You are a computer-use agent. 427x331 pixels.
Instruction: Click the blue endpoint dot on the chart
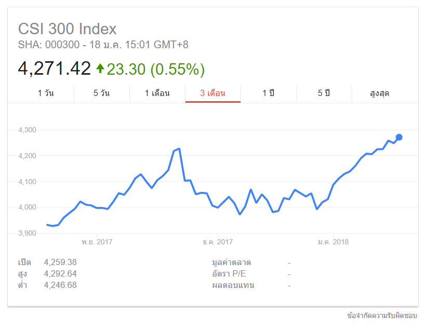[399, 137]
